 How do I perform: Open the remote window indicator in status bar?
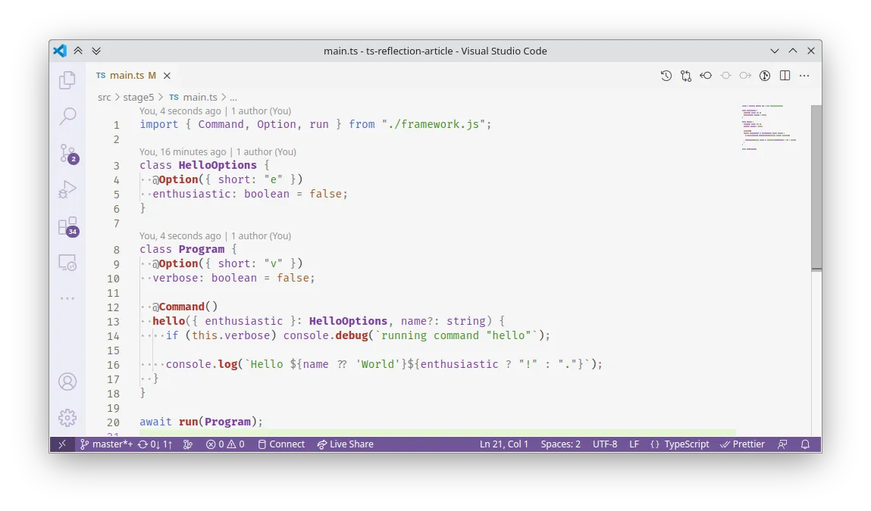click(62, 444)
